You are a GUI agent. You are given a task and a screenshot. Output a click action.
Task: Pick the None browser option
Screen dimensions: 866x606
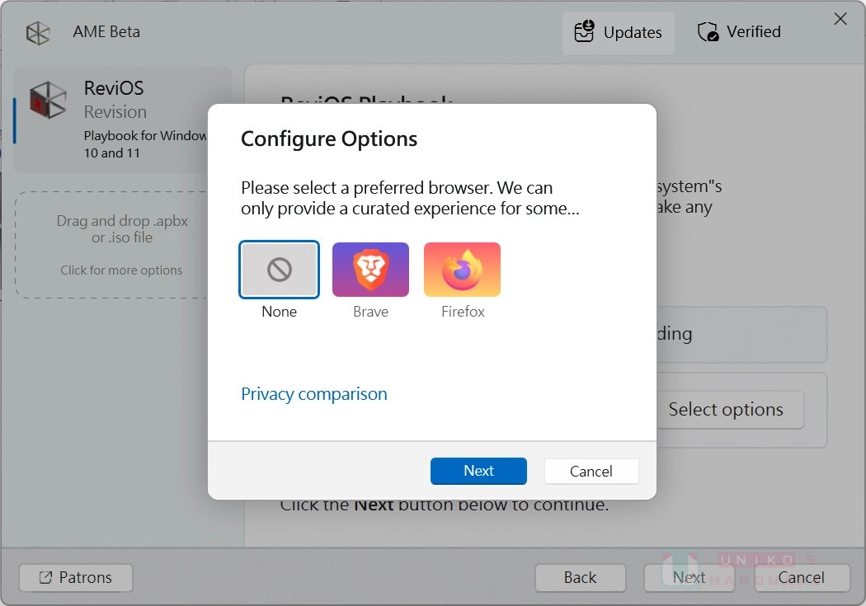279,270
